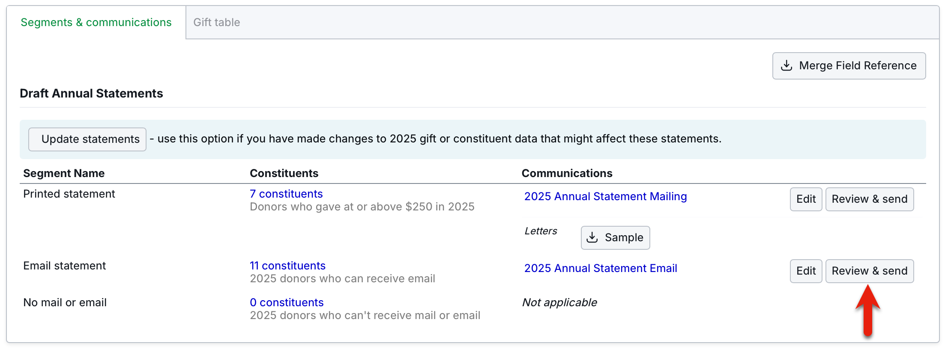Review & send the Printed statement mailing
945x349 pixels.
coord(869,199)
